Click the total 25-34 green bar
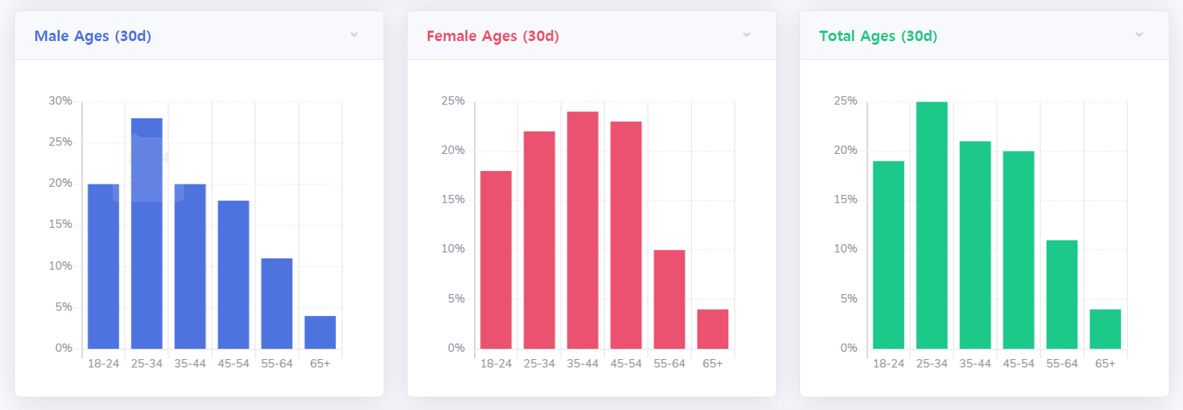Screen dimensions: 1183x410 tap(932, 225)
